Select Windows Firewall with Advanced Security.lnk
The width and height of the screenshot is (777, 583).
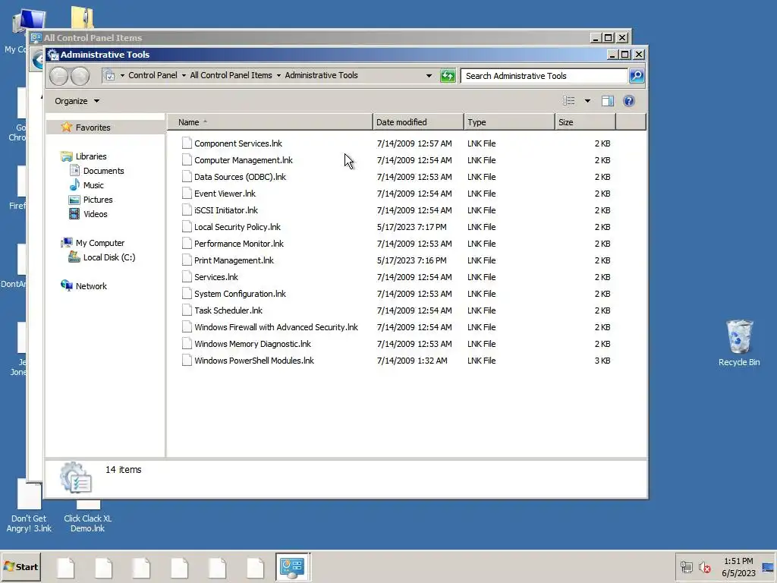pos(276,327)
